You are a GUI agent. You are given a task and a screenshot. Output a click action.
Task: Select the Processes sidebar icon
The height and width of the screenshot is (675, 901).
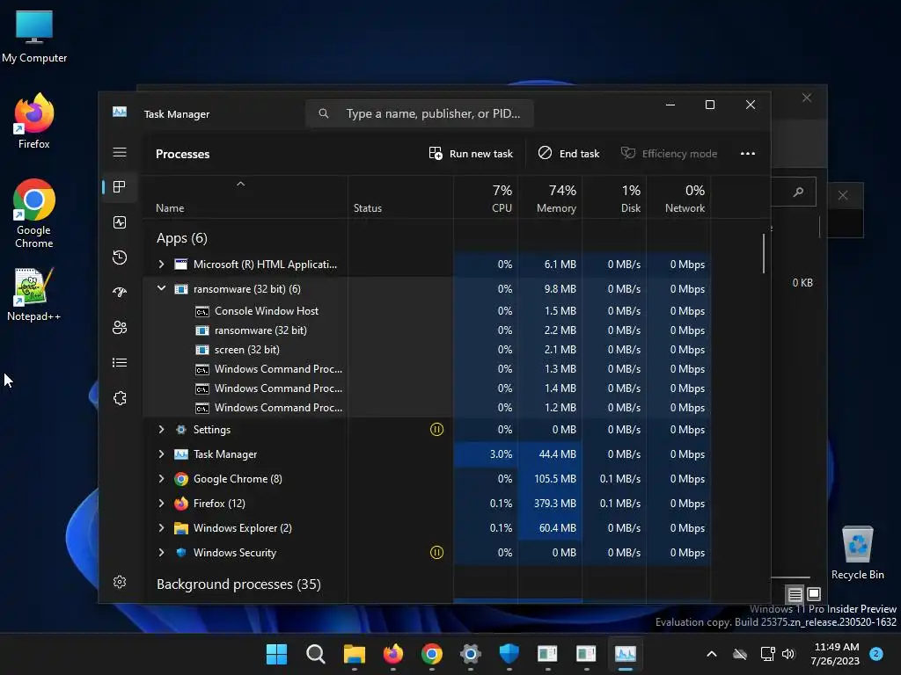click(120, 187)
